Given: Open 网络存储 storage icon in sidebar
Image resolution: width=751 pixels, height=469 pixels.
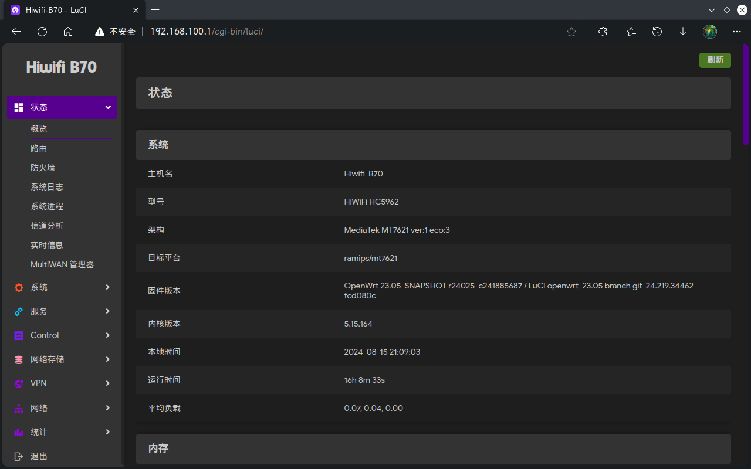Looking at the screenshot, I should (19, 359).
